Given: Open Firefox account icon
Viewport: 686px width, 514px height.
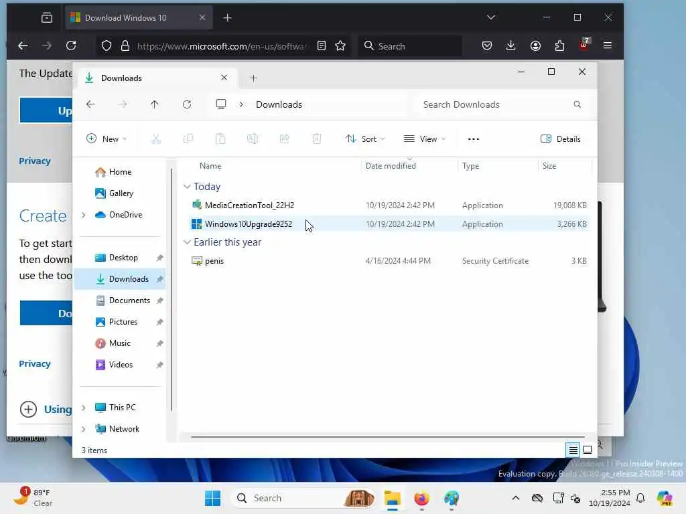Looking at the screenshot, I should coord(535,46).
